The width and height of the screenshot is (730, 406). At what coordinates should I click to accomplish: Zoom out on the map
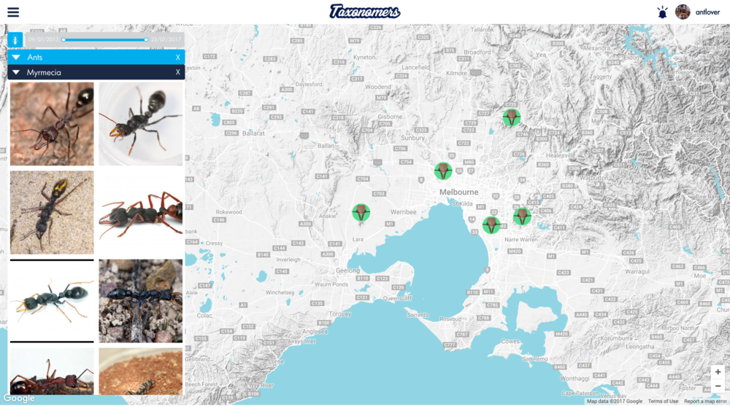[x=718, y=386]
